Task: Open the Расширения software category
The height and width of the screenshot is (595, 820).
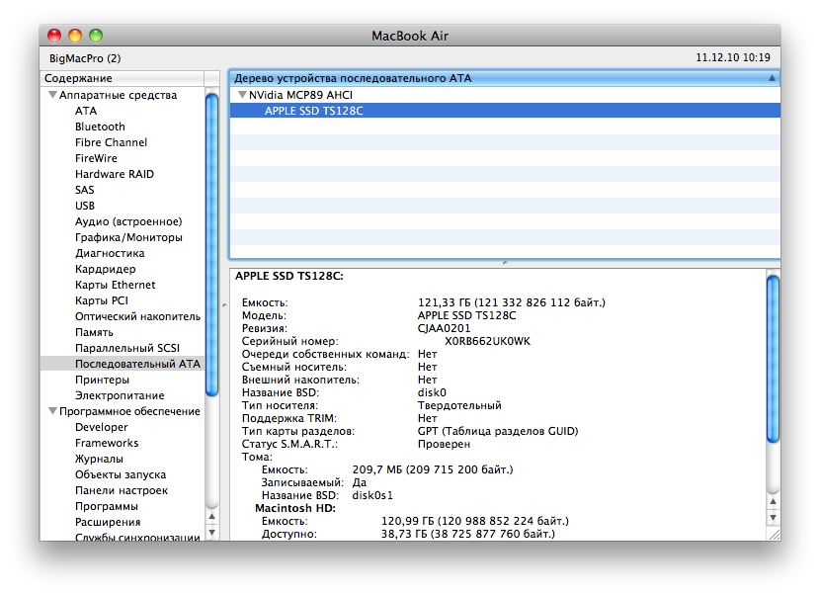Action: pos(108,523)
